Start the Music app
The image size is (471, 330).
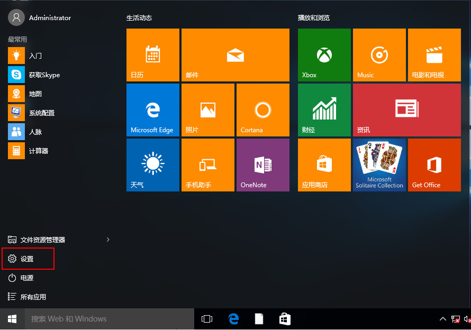(x=379, y=55)
